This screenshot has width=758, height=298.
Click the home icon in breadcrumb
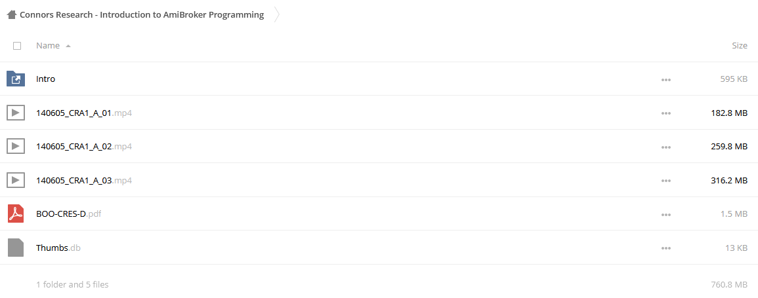click(12, 14)
